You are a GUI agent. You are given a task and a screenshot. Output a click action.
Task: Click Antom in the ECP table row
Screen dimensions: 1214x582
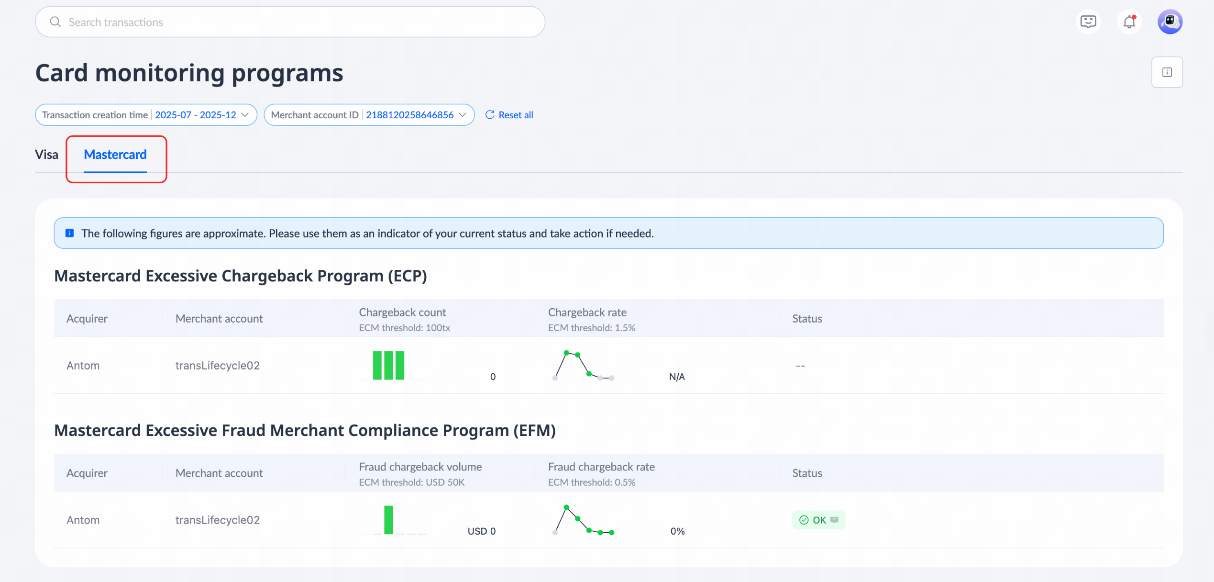[x=83, y=365]
